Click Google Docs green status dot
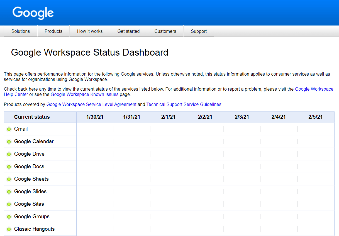The height and width of the screenshot is (236, 339). click(9, 167)
